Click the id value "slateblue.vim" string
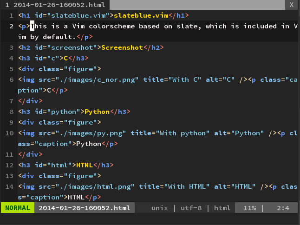The width and height of the screenshot is (300, 225). pyautogui.click(x=78, y=15)
